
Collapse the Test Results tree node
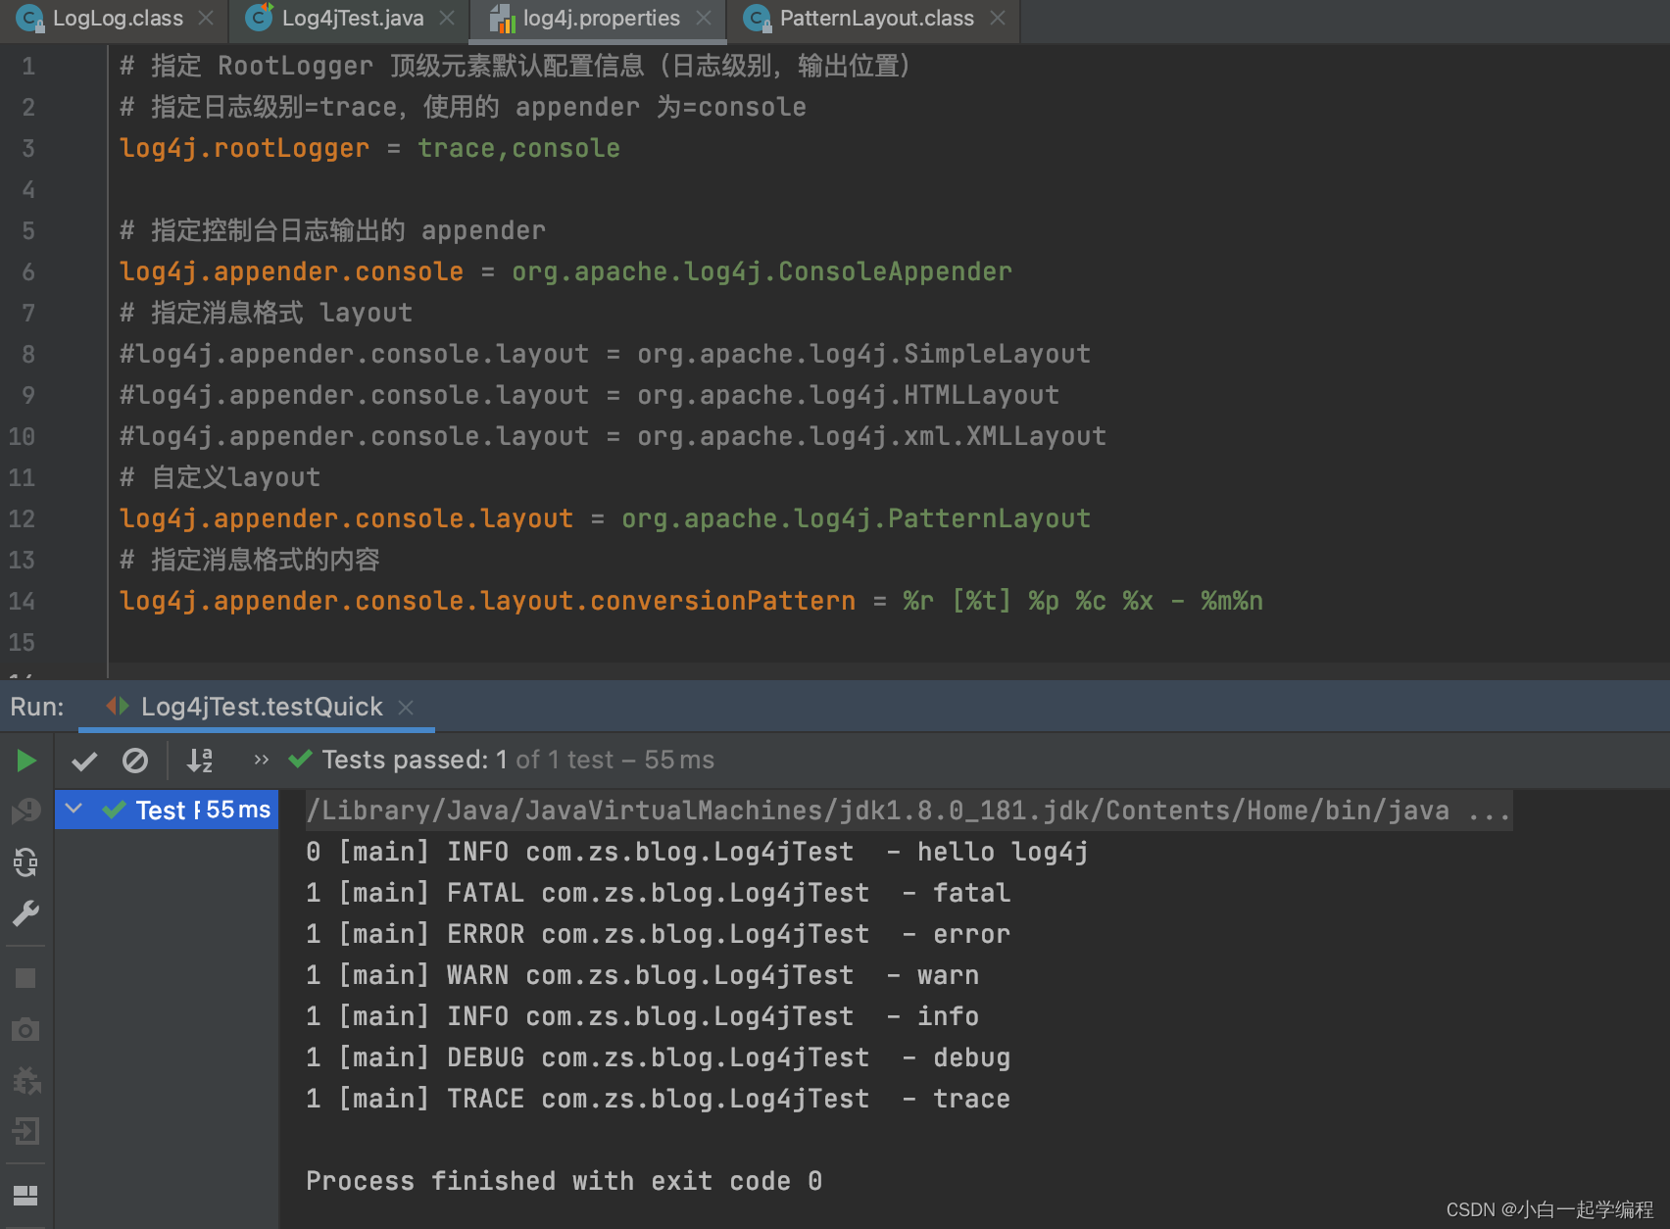click(74, 809)
